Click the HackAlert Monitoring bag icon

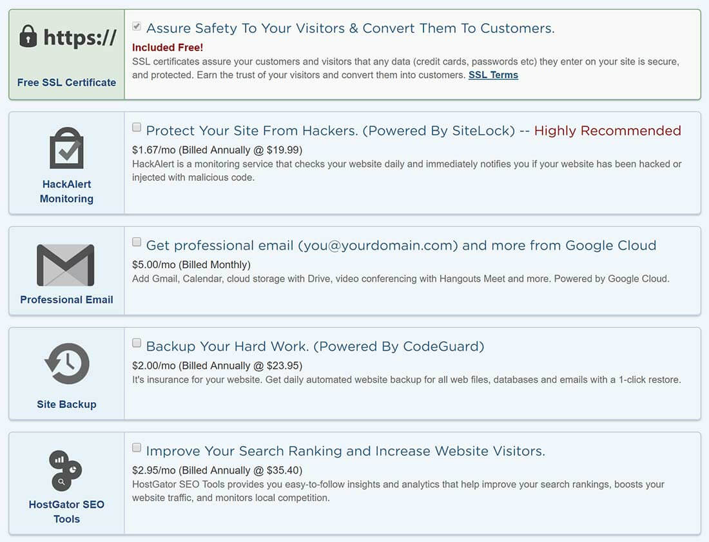[66, 148]
